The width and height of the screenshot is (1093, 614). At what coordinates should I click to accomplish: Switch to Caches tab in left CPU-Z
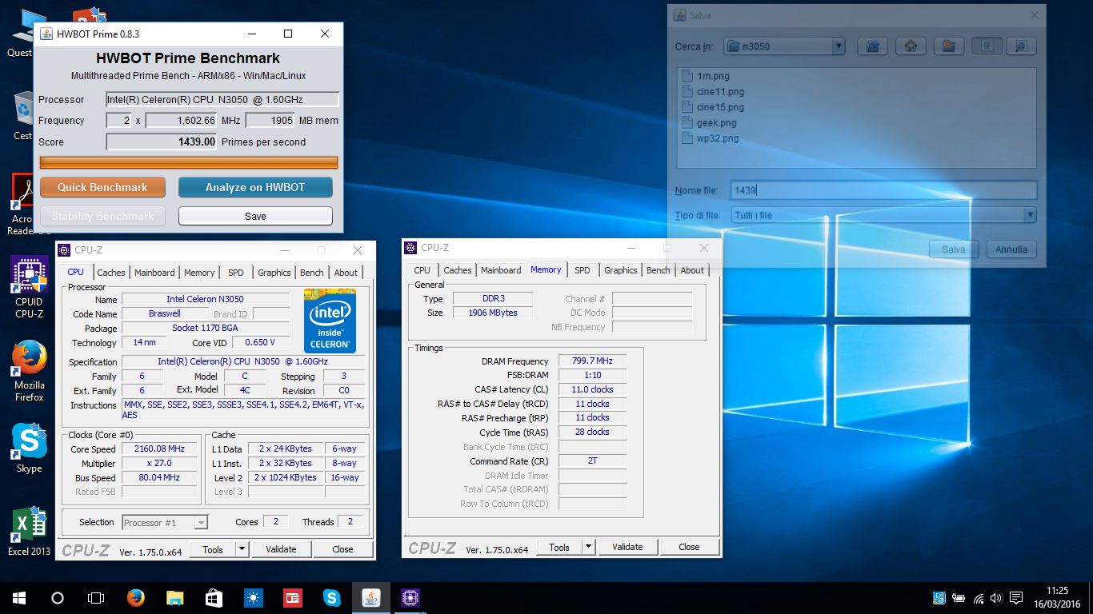(x=111, y=273)
